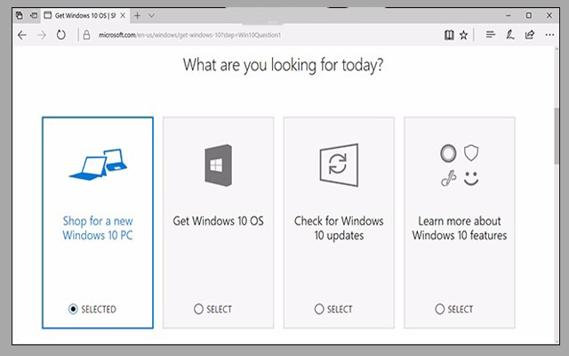
Task: Maximize the Edge browser window
Action: click(x=529, y=15)
